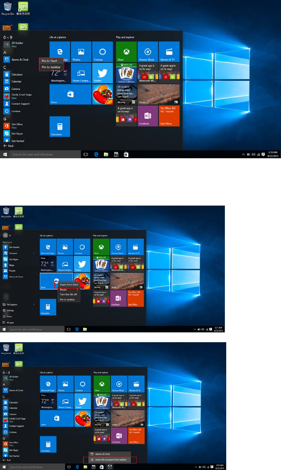Viewport: 281px width, 470px height.
Task: Open Try Office 365 tile in 2:19 AM screenshot
Action: point(136,436)
